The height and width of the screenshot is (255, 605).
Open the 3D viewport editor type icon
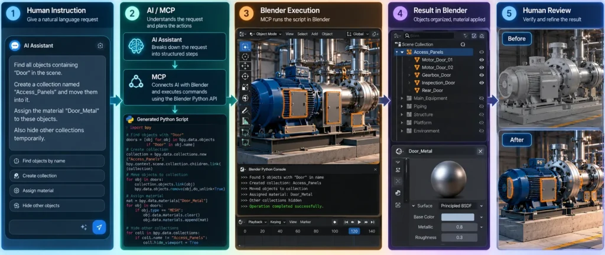pyautogui.click(x=242, y=34)
